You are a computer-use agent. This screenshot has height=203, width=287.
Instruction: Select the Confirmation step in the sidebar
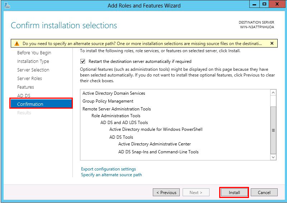click(41, 104)
